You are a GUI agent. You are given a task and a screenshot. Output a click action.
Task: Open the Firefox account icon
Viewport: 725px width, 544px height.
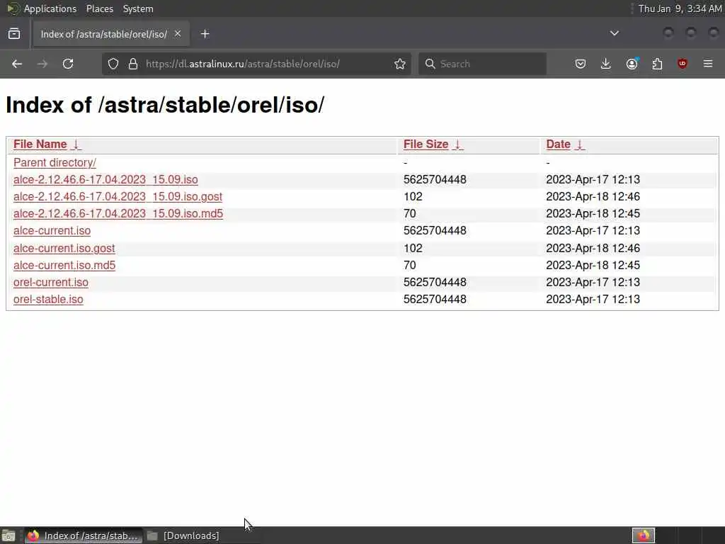(x=632, y=64)
